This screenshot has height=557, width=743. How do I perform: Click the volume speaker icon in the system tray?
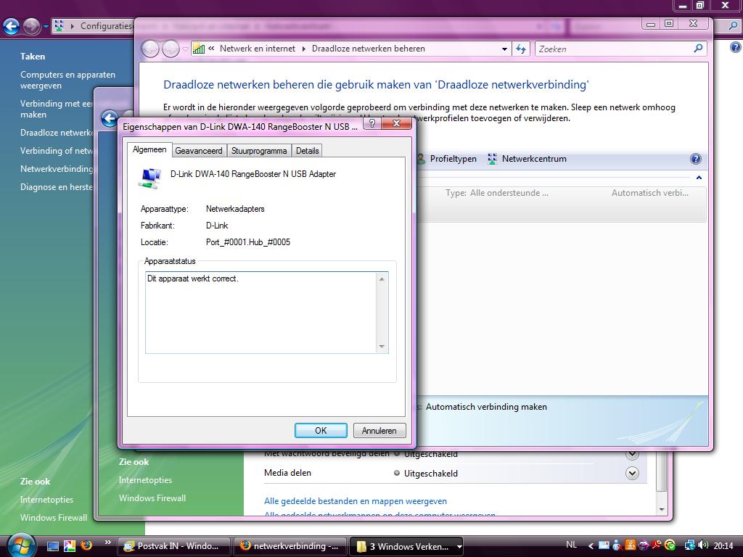(x=703, y=545)
